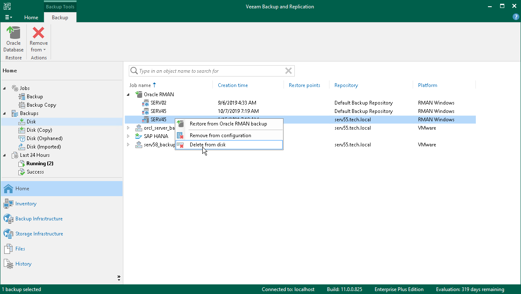Screen dimensions: 521x294
Task: Open the main hamburger menu
Action: (8, 17)
